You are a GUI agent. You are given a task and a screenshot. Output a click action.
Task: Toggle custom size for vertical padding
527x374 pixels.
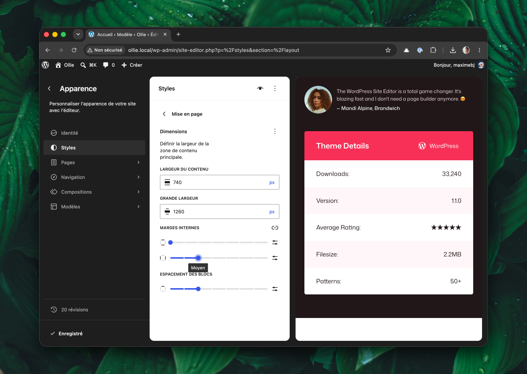click(275, 242)
